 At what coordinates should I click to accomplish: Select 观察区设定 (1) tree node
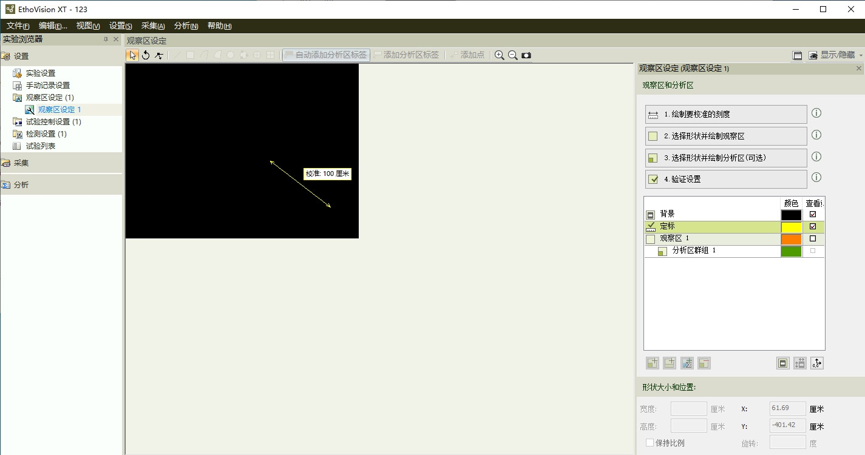(50, 98)
